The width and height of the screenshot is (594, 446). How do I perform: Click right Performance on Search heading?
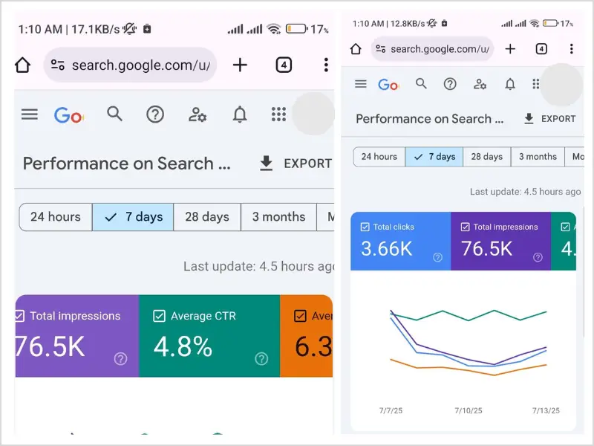coord(430,119)
